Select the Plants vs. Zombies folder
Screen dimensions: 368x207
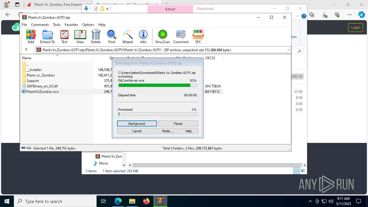tap(41, 75)
